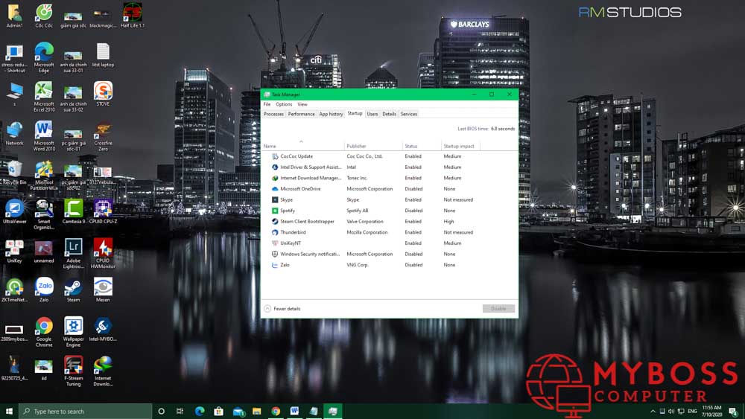
Task: Click the 'Spotify AB' publisher cell
Action: point(358,211)
